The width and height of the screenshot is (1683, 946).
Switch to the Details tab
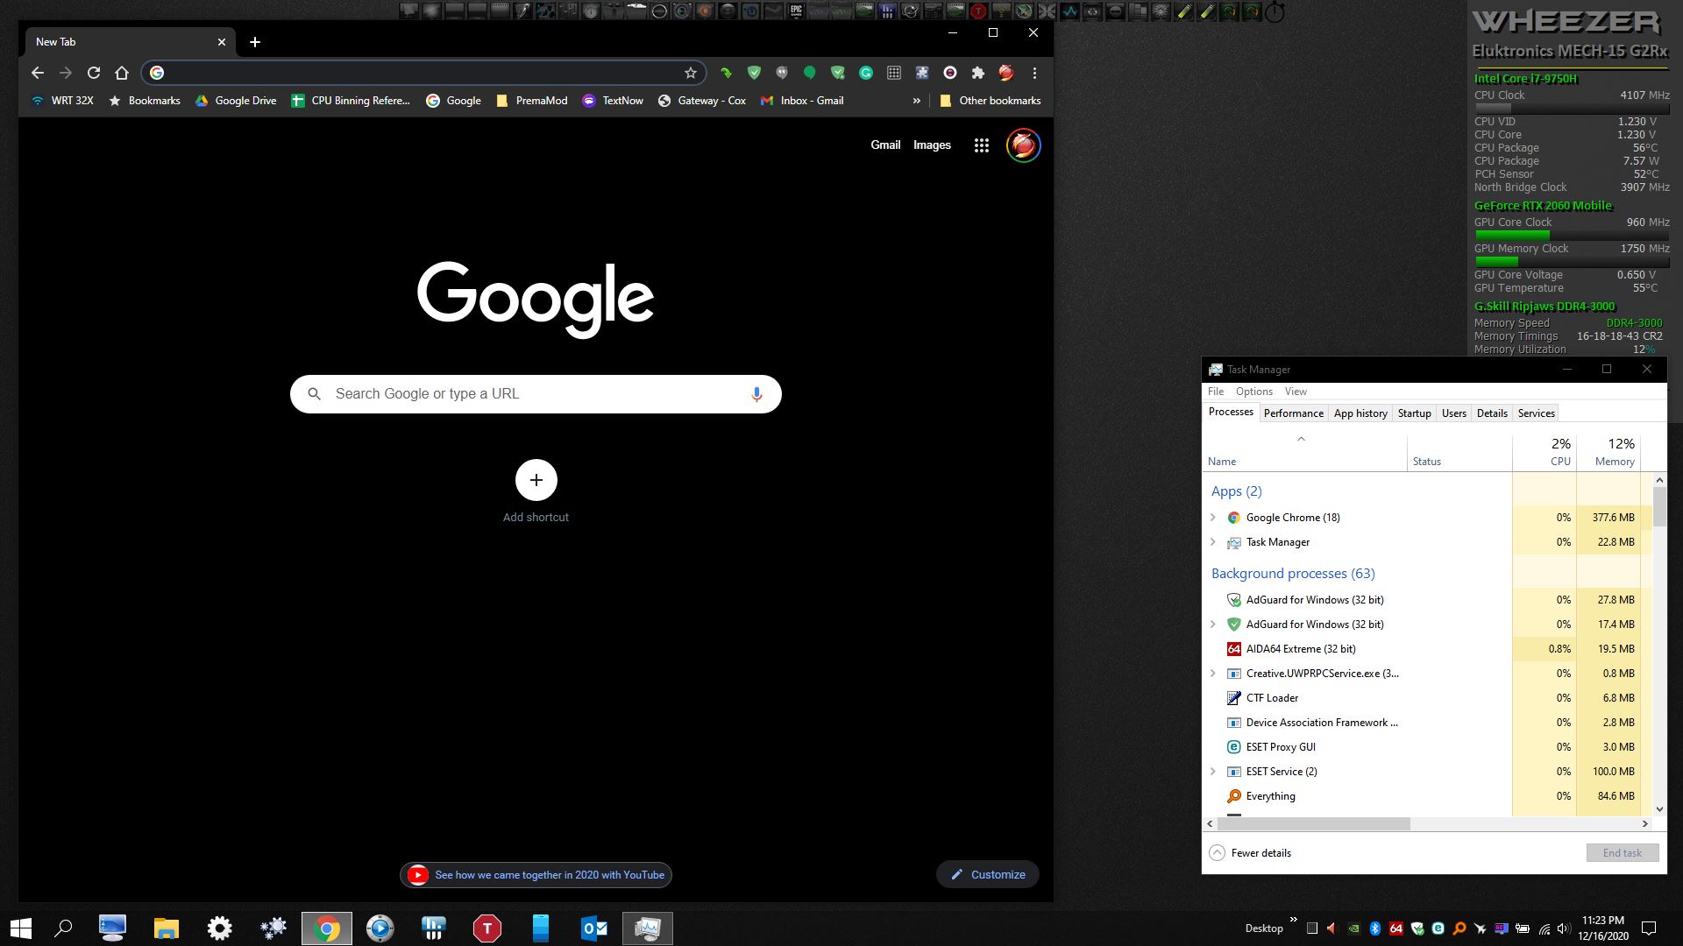(1492, 413)
